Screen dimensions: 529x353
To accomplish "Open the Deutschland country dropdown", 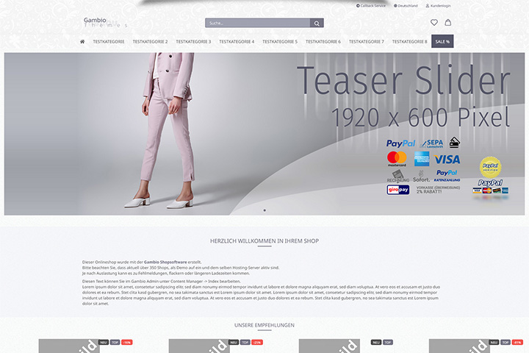I will point(406,6).
